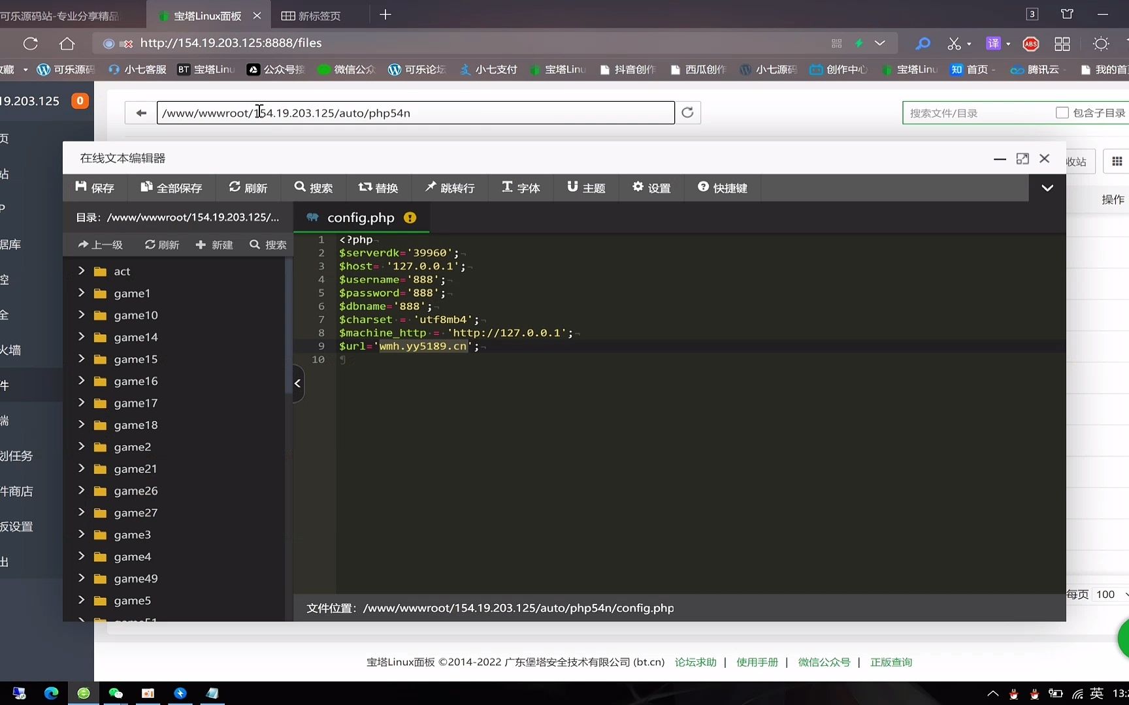The width and height of the screenshot is (1129, 705).
Task: Click the 搜索文件/目录 search field
Action: (977, 113)
